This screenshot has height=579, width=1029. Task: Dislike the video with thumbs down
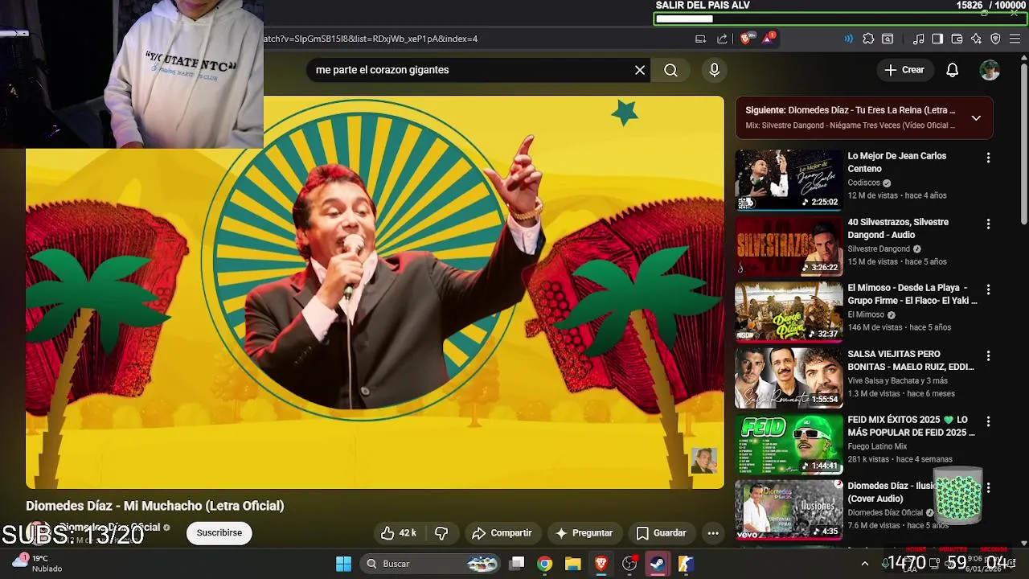441,533
